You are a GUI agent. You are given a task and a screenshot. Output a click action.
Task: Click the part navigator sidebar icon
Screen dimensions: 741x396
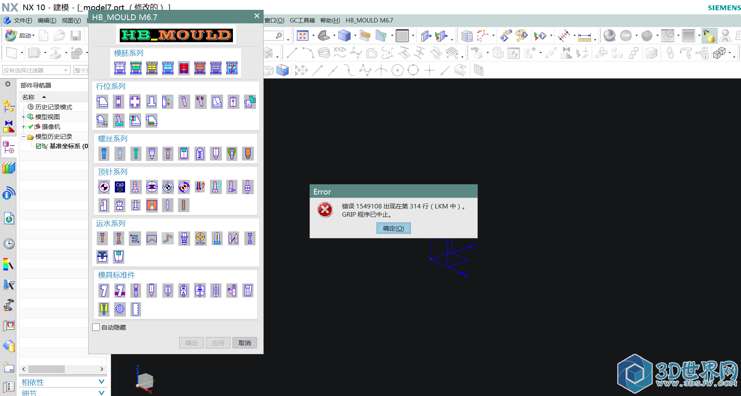tap(8, 147)
